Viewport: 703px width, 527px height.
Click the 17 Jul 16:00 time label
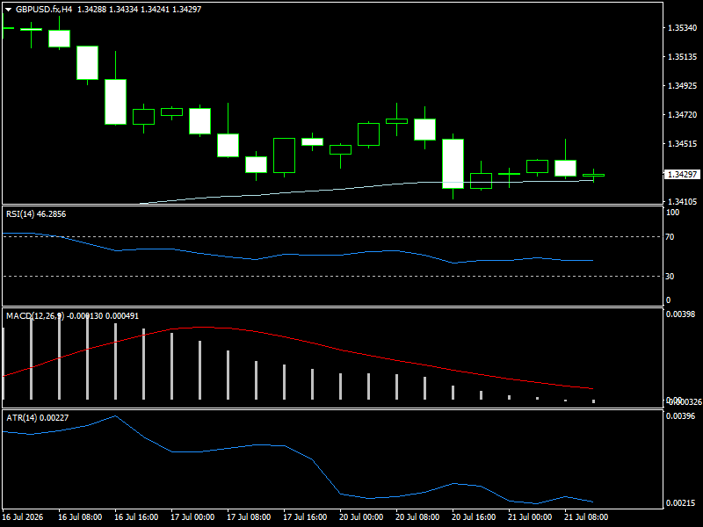[x=305, y=517]
